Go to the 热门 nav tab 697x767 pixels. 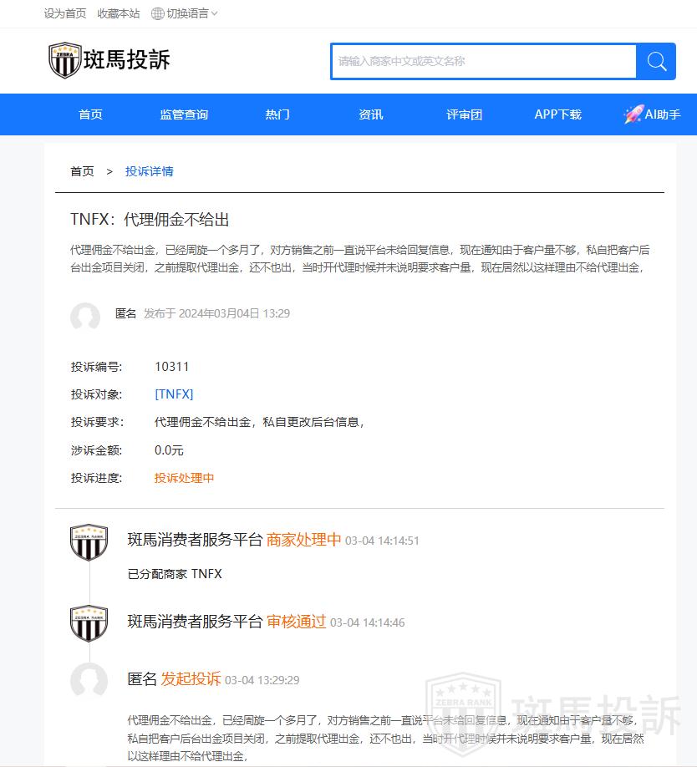277,114
